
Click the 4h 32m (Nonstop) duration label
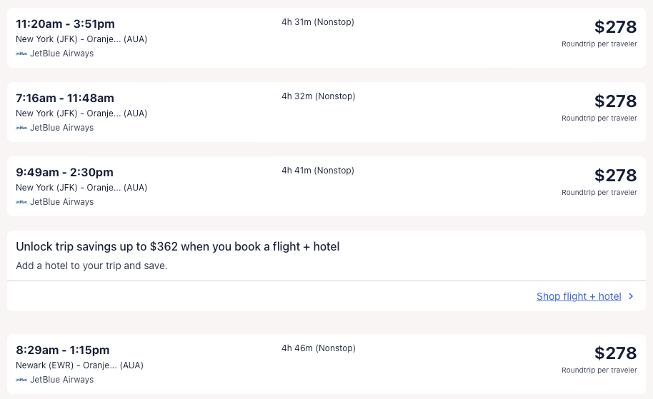[x=318, y=96]
